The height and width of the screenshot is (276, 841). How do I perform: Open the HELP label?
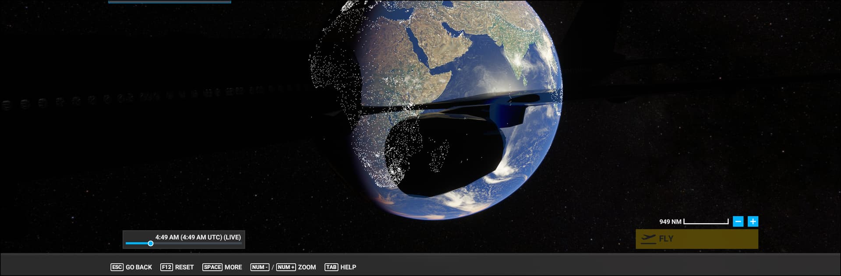348,267
